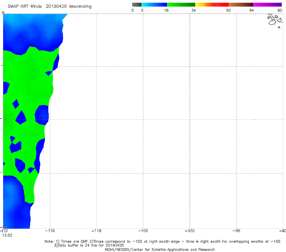Click the '3)Data buffer is 24 hrs' note

pos(89,245)
